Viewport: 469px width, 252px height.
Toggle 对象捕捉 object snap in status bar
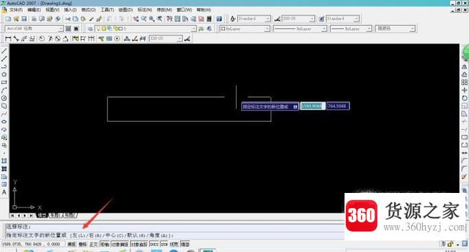click(120, 244)
